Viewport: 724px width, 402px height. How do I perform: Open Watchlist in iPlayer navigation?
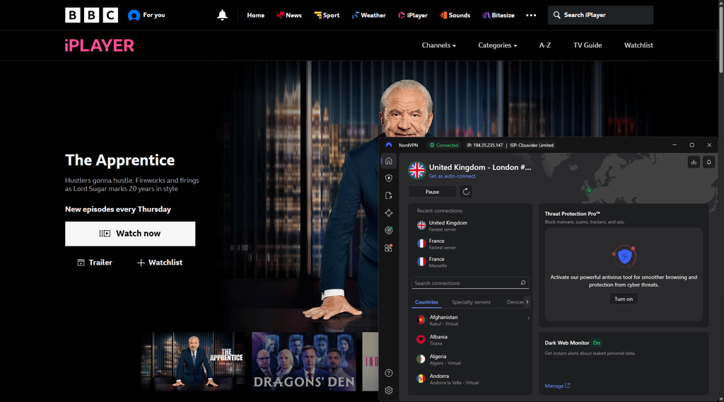click(638, 45)
